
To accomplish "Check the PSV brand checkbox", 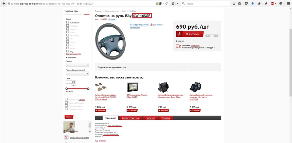I will (x=68, y=38).
